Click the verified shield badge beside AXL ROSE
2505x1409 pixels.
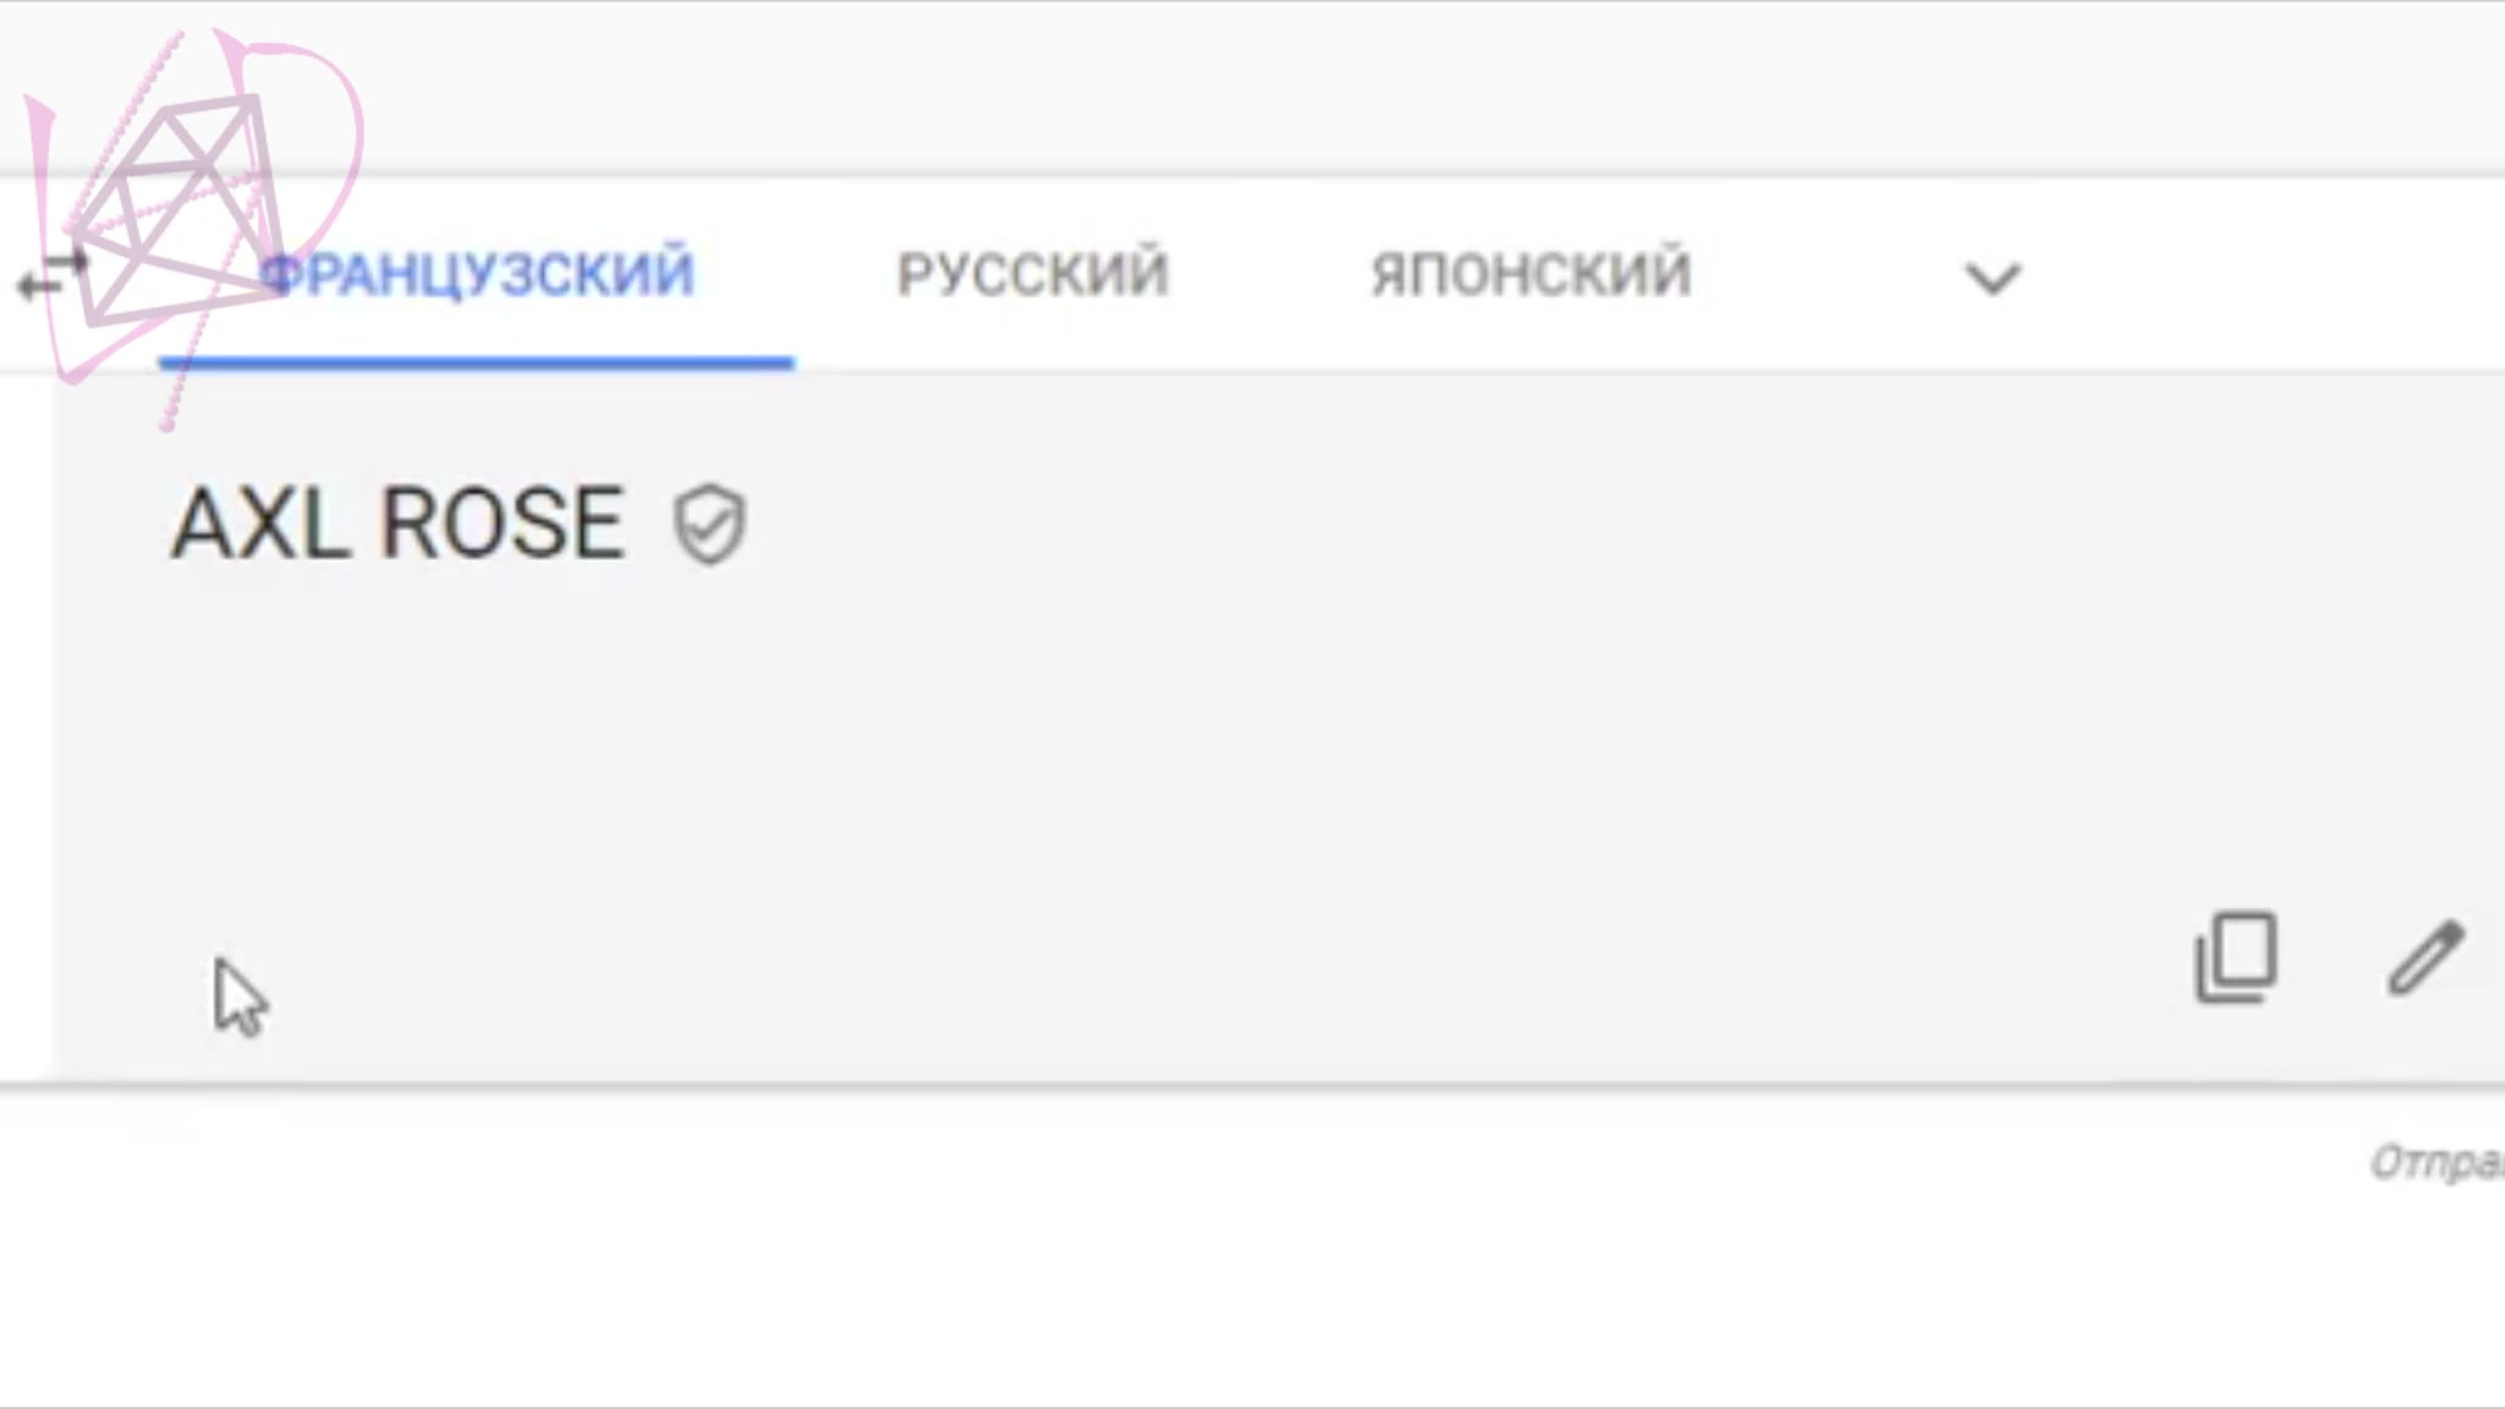[710, 524]
